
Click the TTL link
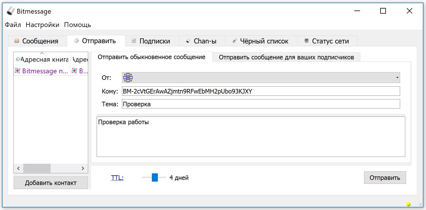point(117,178)
